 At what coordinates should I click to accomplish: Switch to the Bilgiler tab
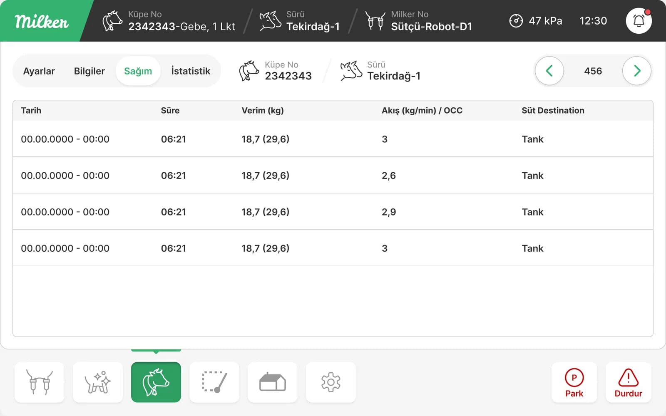tap(89, 71)
